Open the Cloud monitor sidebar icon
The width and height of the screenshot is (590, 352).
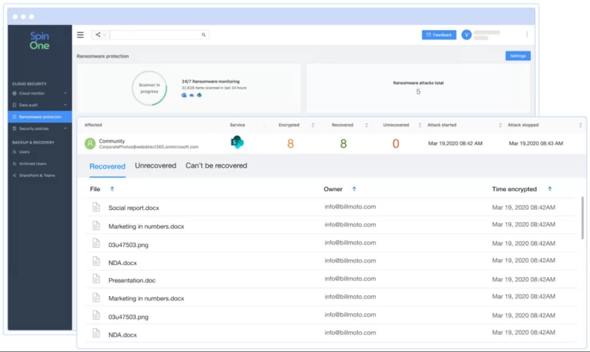(x=14, y=93)
